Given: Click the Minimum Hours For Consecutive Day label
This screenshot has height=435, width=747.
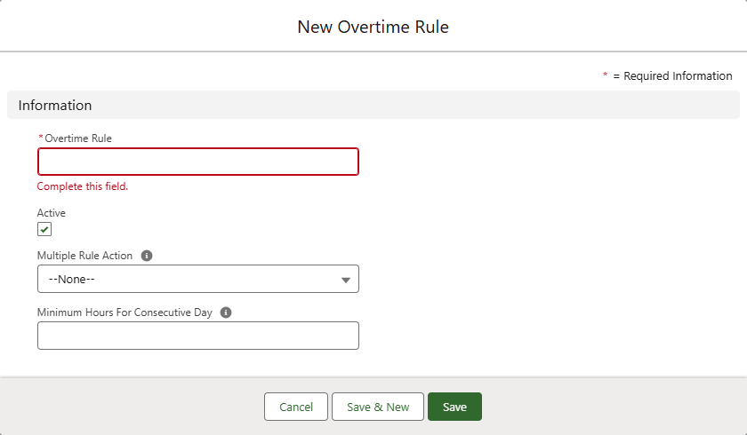Looking at the screenshot, I should [124, 312].
